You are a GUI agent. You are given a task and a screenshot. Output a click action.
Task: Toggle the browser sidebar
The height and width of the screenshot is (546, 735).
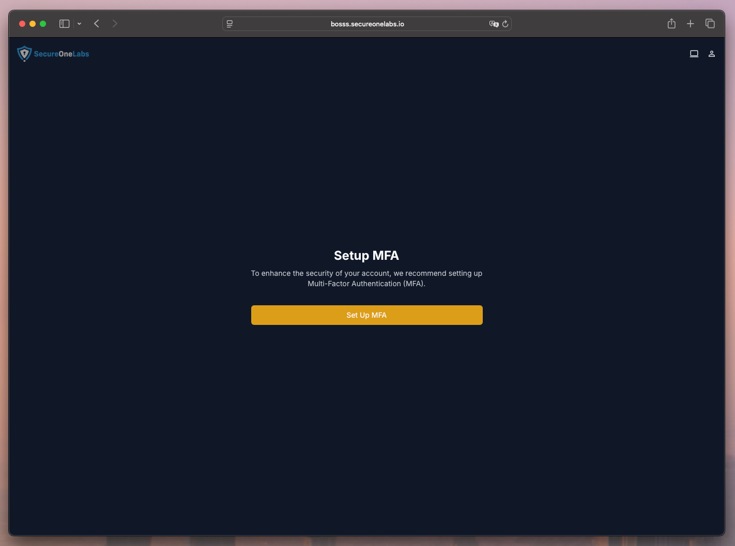pyautogui.click(x=64, y=23)
